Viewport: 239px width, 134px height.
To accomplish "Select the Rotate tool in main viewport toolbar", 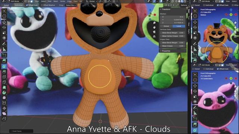I will tap(4, 27).
